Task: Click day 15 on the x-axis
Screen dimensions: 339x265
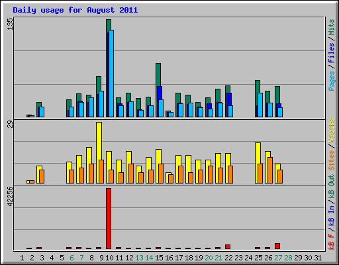Action: (159, 258)
